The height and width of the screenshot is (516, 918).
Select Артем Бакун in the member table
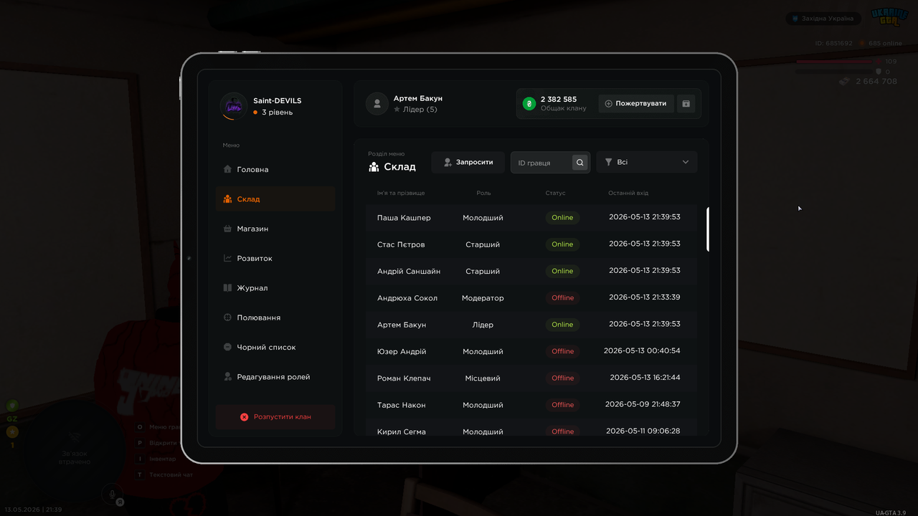coord(402,325)
